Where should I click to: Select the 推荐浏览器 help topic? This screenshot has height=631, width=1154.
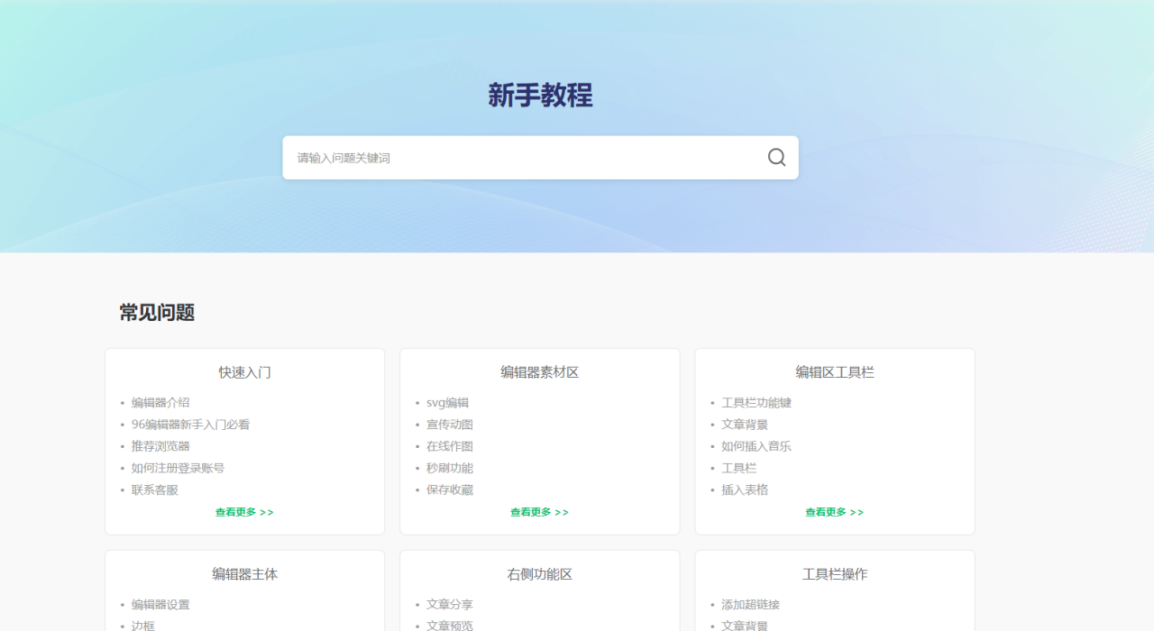coord(160,446)
